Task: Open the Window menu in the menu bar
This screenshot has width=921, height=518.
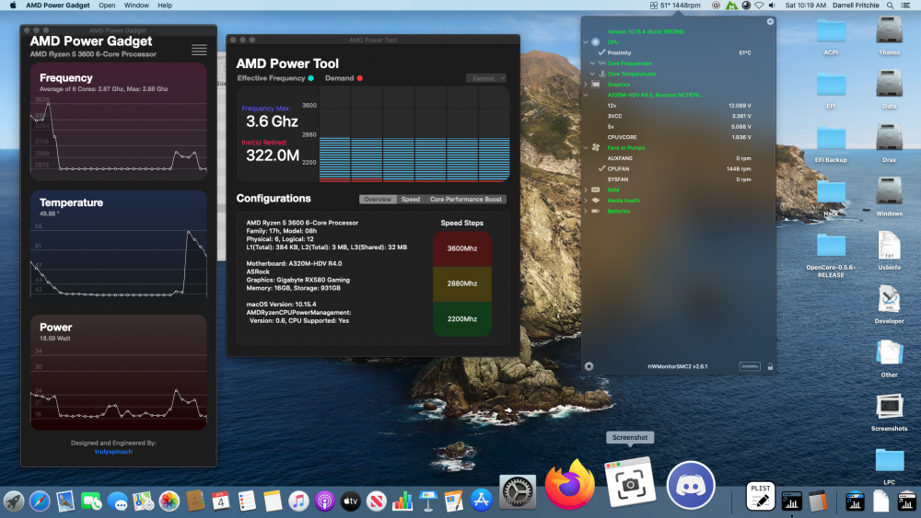Action: point(136,6)
